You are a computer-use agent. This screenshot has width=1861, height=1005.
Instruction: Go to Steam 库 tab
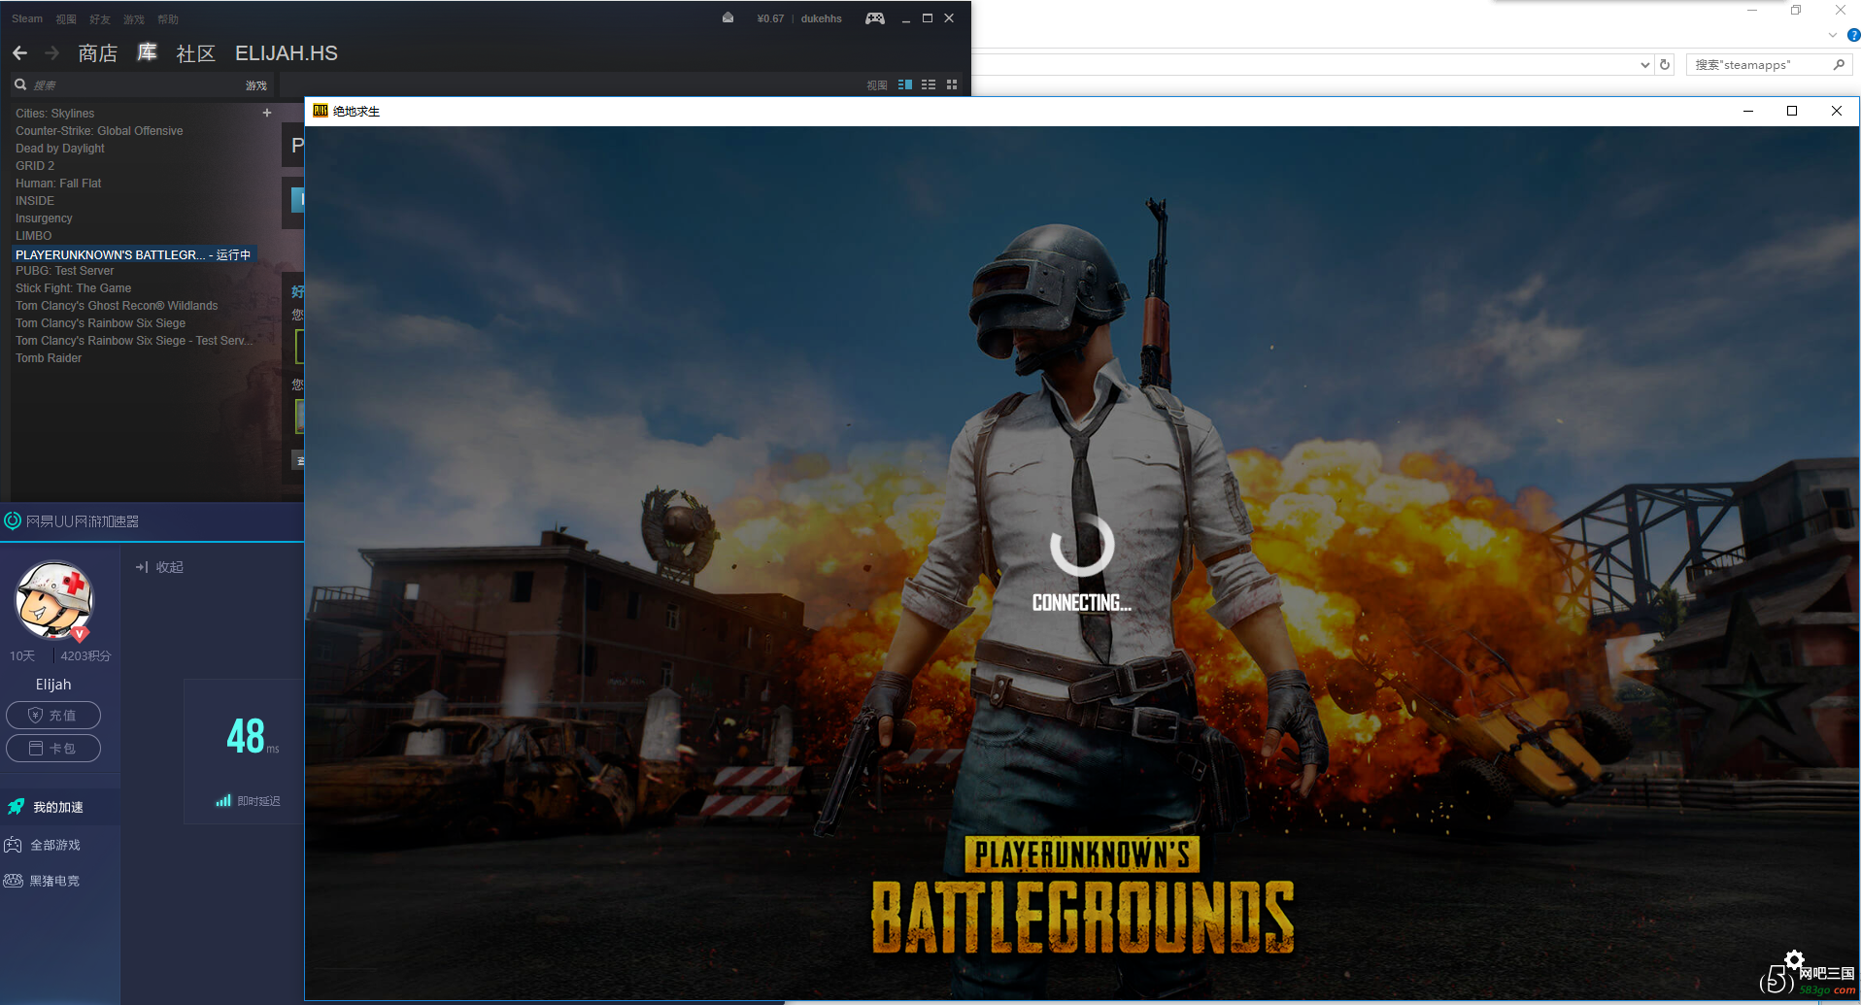(148, 52)
